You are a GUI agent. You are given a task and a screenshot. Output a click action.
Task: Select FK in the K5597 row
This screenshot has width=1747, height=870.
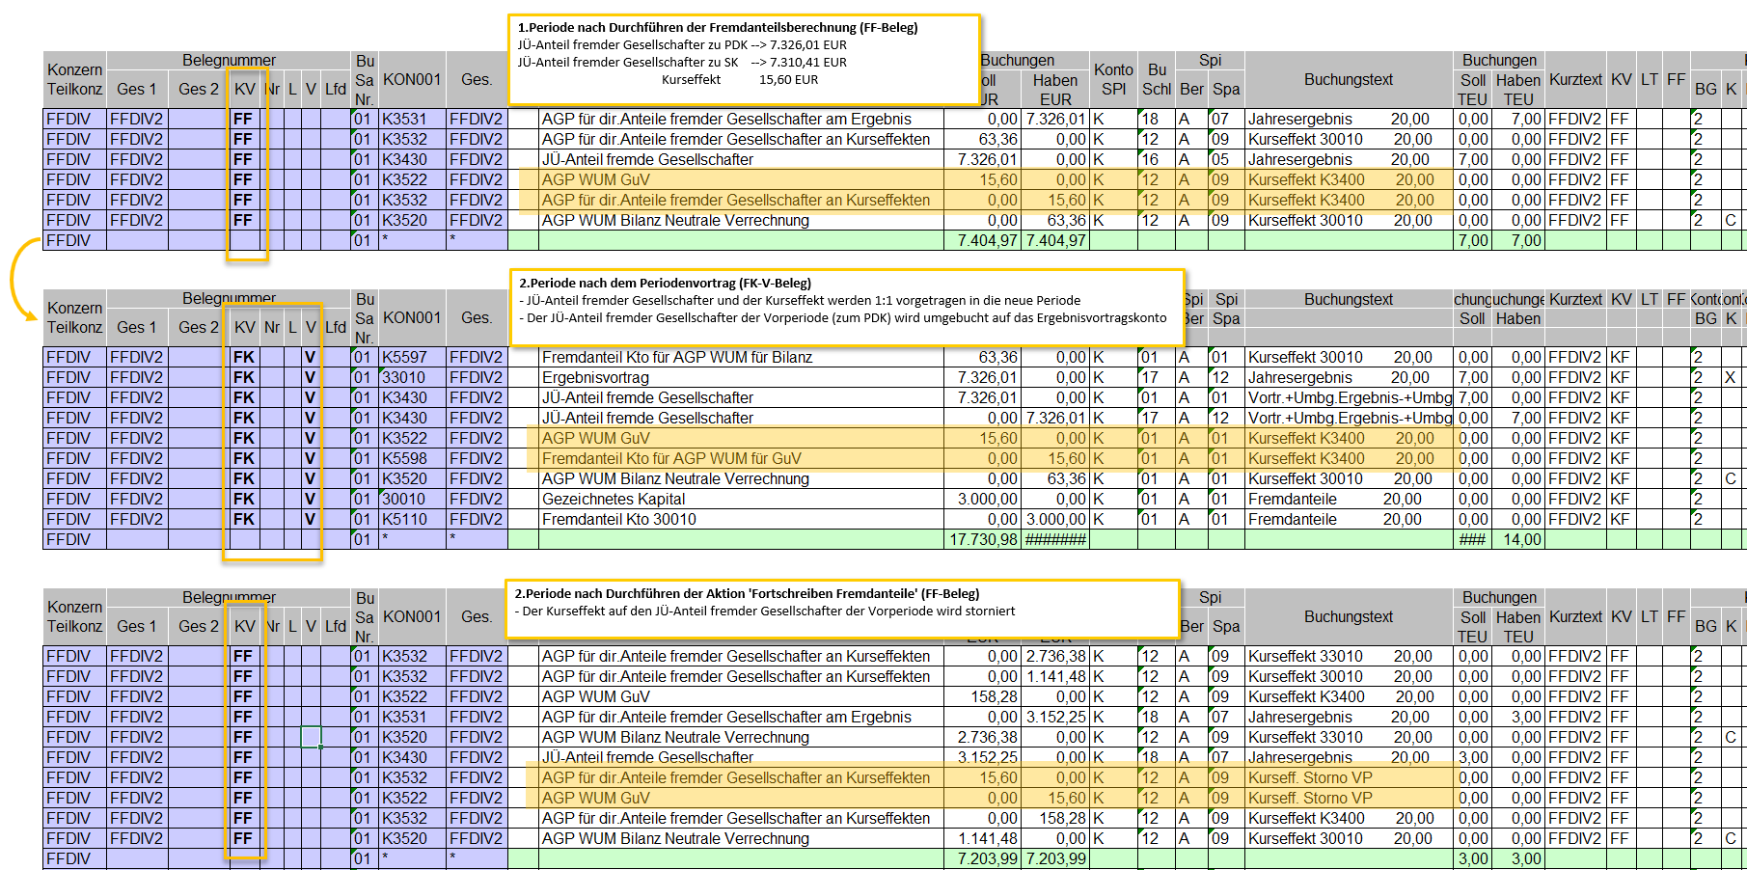click(244, 357)
